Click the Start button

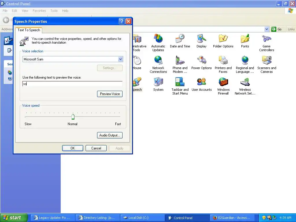(14, 218)
